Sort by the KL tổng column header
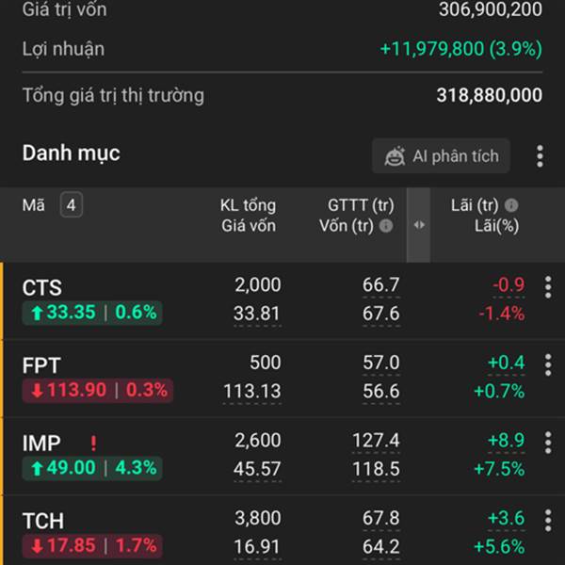The width and height of the screenshot is (565, 565). coord(249,205)
